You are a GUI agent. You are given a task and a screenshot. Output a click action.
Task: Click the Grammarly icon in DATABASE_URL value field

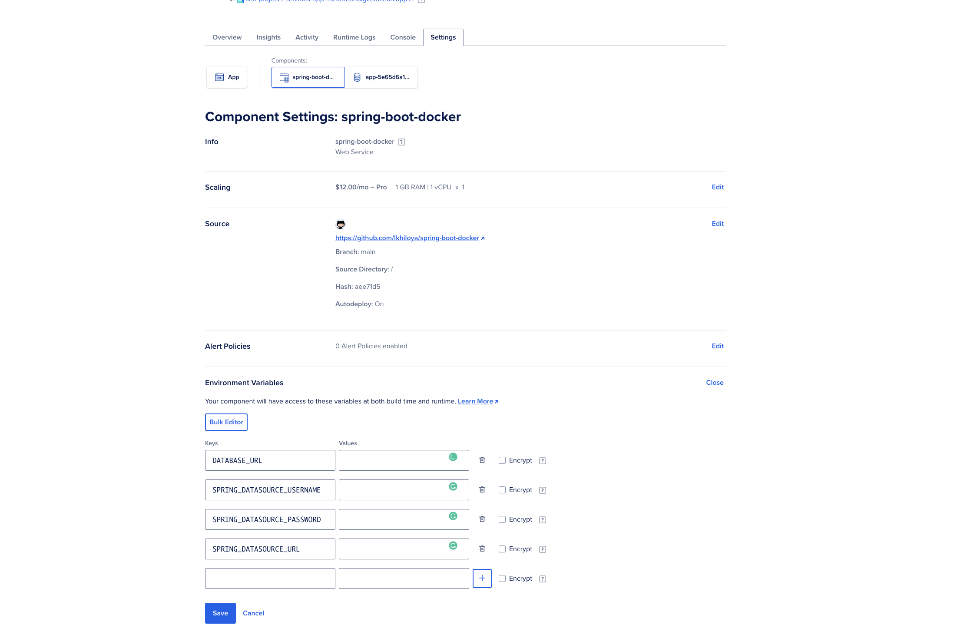453,457
